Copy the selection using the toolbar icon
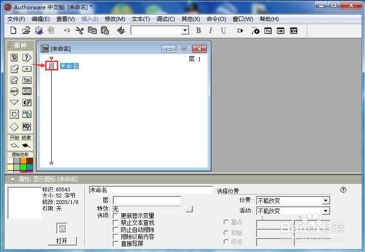This screenshot has width=365, height=252. pos(92,30)
